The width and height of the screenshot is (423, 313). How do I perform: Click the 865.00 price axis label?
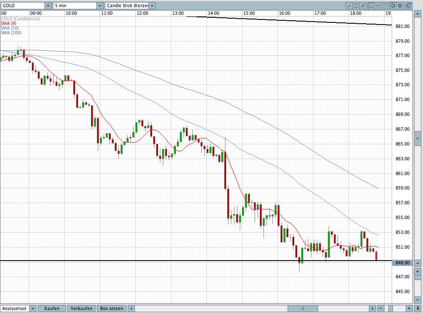tap(403, 144)
